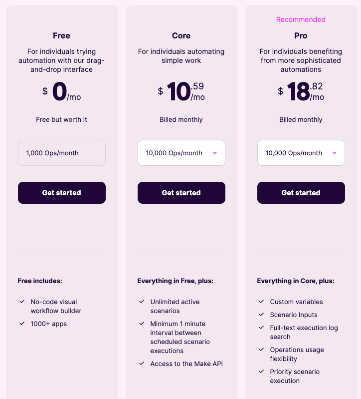The height and width of the screenshot is (399, 361).
Task: Click the checkmark next to Priority scenario execution
Action: (x=261, y=372)
